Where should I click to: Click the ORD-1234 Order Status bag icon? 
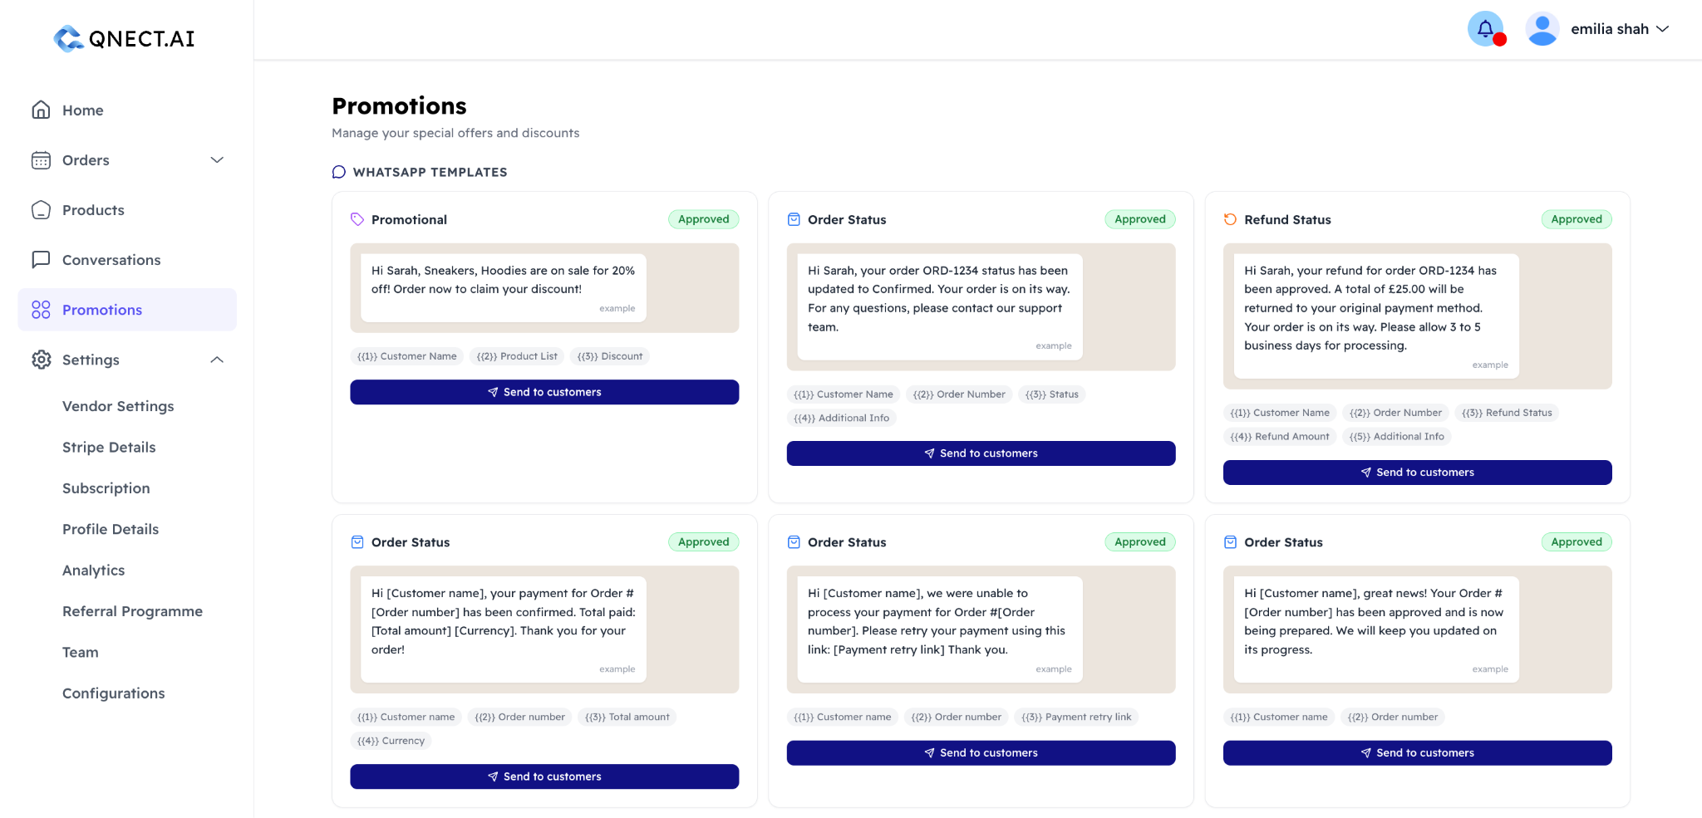tap(794, 219)
